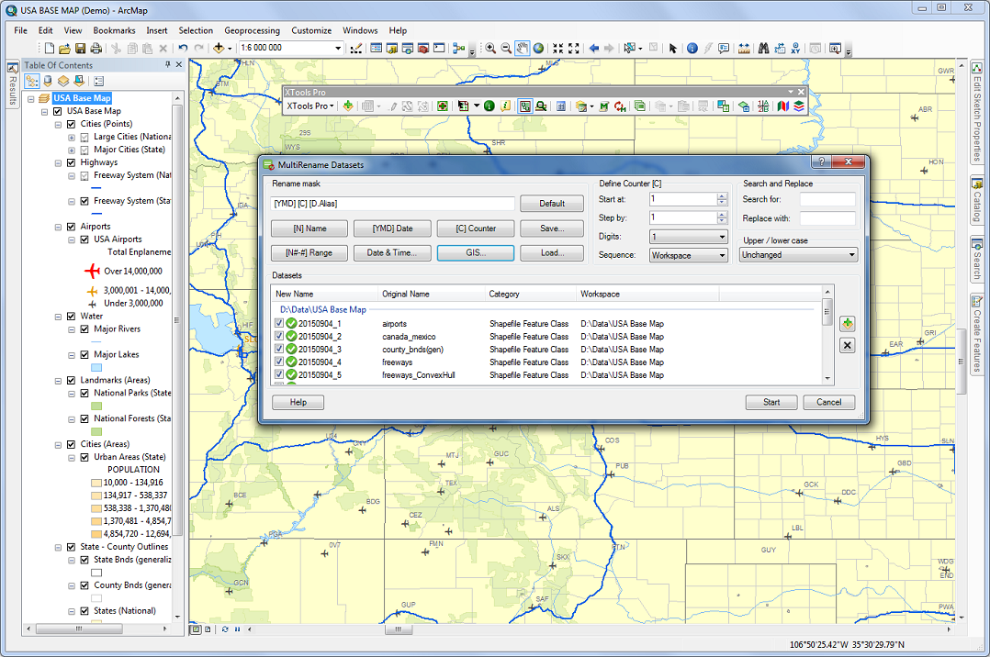Click the GIS... button
The image size is (990, 657).
[x=476, y=252]
